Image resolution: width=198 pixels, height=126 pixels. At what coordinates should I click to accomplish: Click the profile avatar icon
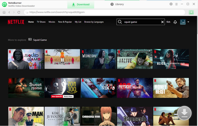pyautogui.click(x=183, y=22)
